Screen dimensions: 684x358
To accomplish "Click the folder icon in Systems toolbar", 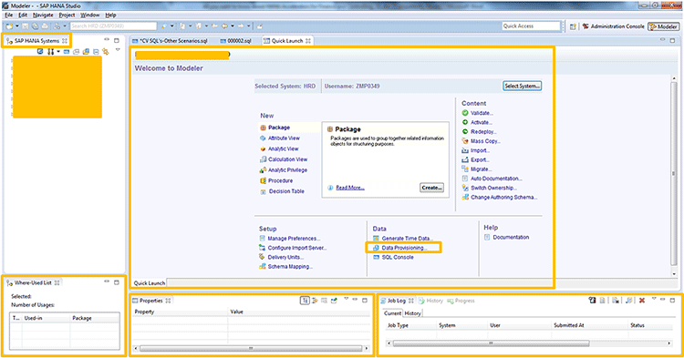I will pyautogui.click(x=86, y=51).
